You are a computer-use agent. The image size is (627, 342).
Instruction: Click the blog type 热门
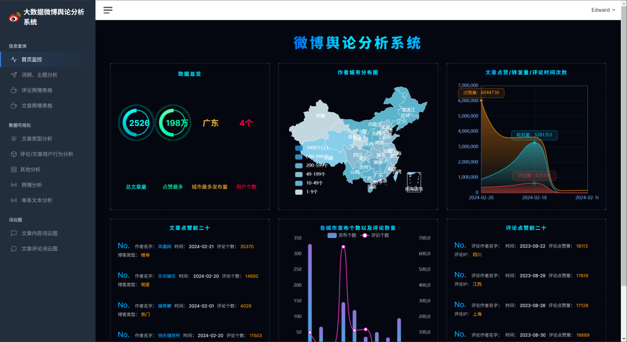(145, 314)
